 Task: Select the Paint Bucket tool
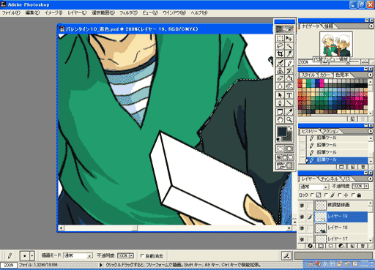289,78
